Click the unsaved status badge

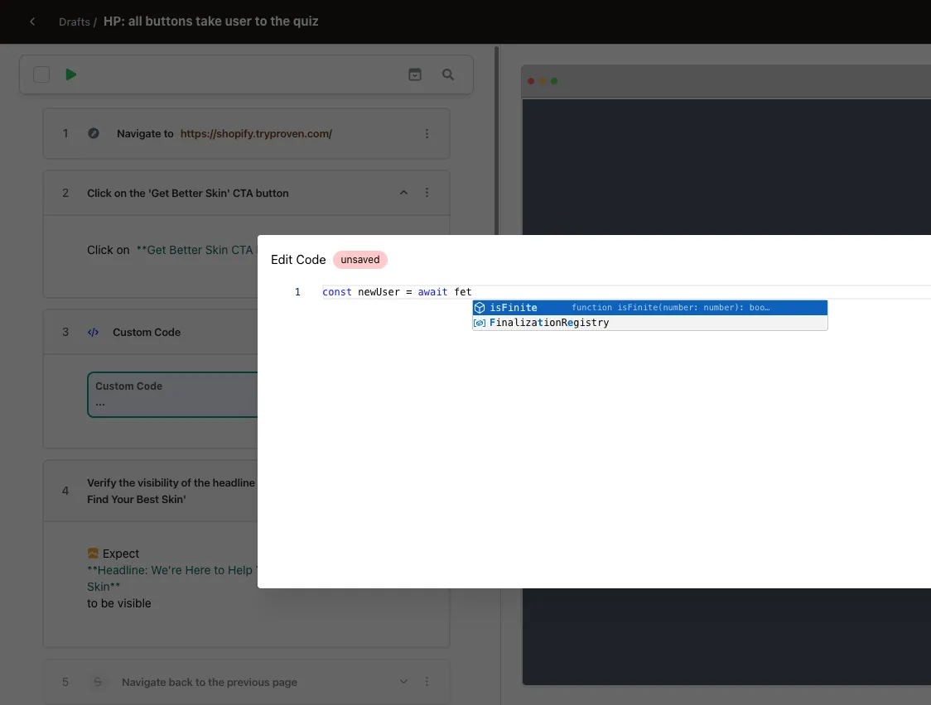(x=359, y=260)
